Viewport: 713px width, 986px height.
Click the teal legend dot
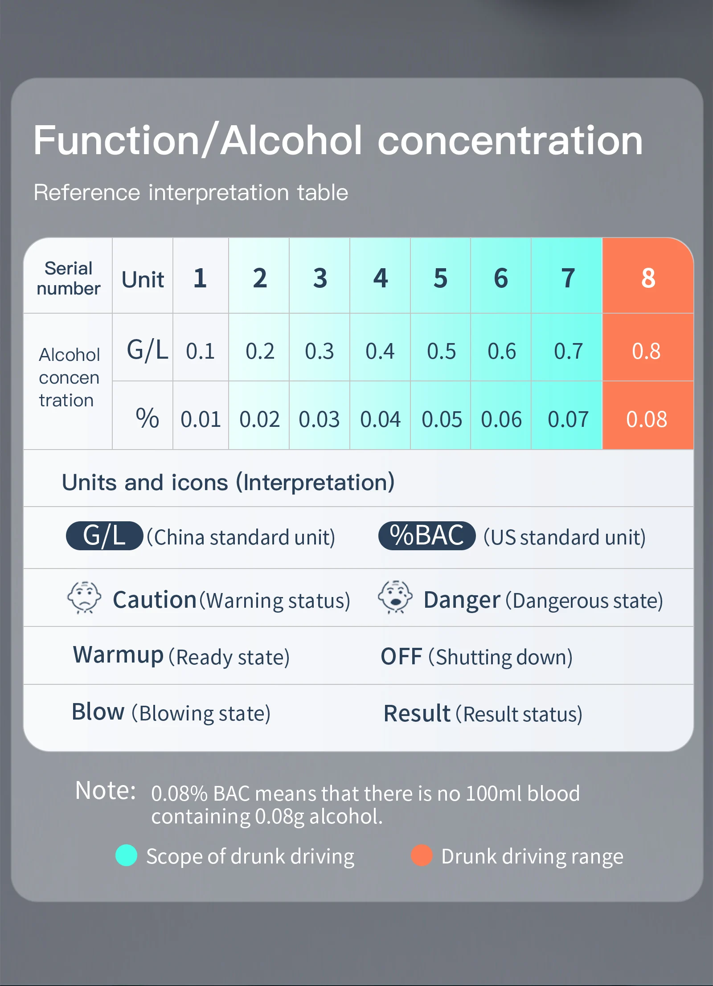[x=126, y=855]
